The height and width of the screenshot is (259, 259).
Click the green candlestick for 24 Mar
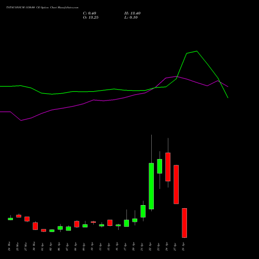pyautogui.click(x=10, y=219)
